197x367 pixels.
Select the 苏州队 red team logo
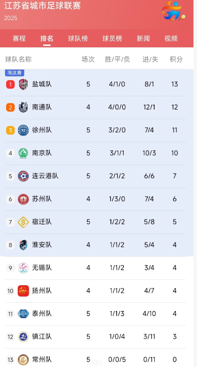tap(23, 199)
